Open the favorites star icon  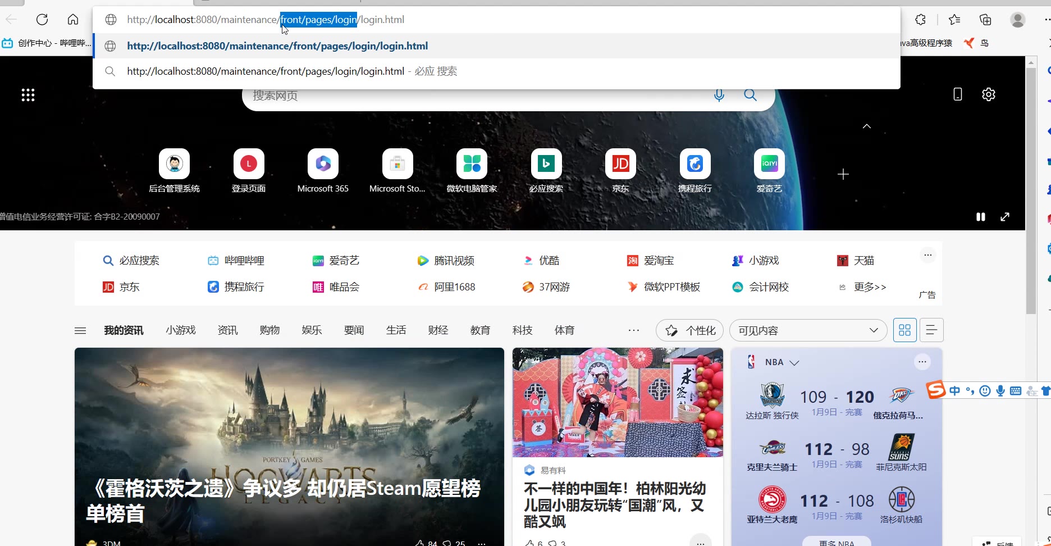(x=954, y=20)
